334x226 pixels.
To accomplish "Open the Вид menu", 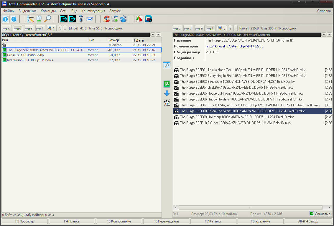I will point(74,11).
